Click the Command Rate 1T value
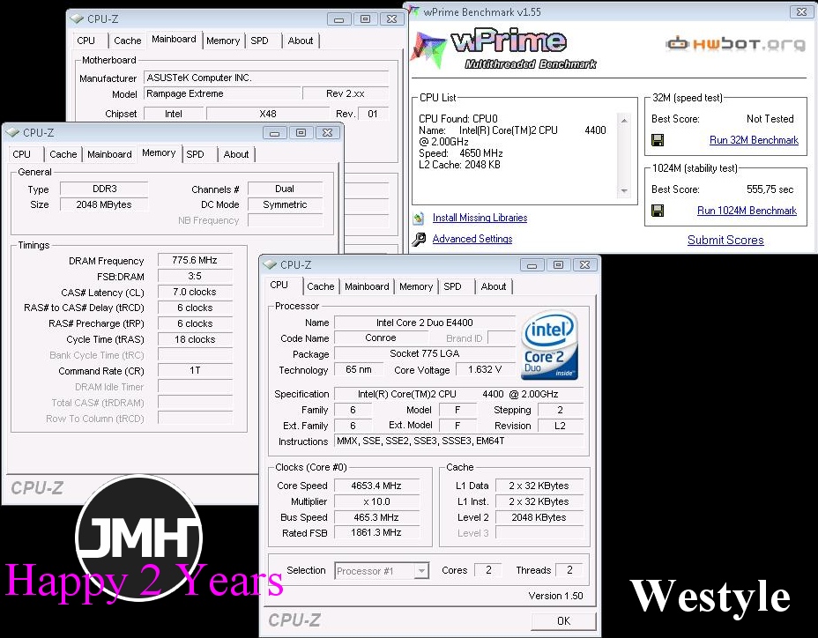818x638 pixels. [195, 370]
